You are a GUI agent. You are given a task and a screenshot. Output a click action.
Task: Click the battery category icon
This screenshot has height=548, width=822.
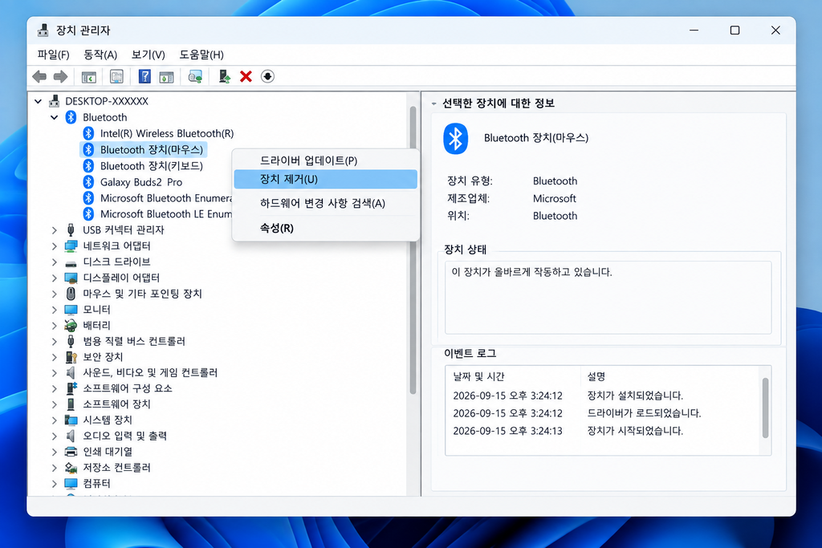(71, 325)
